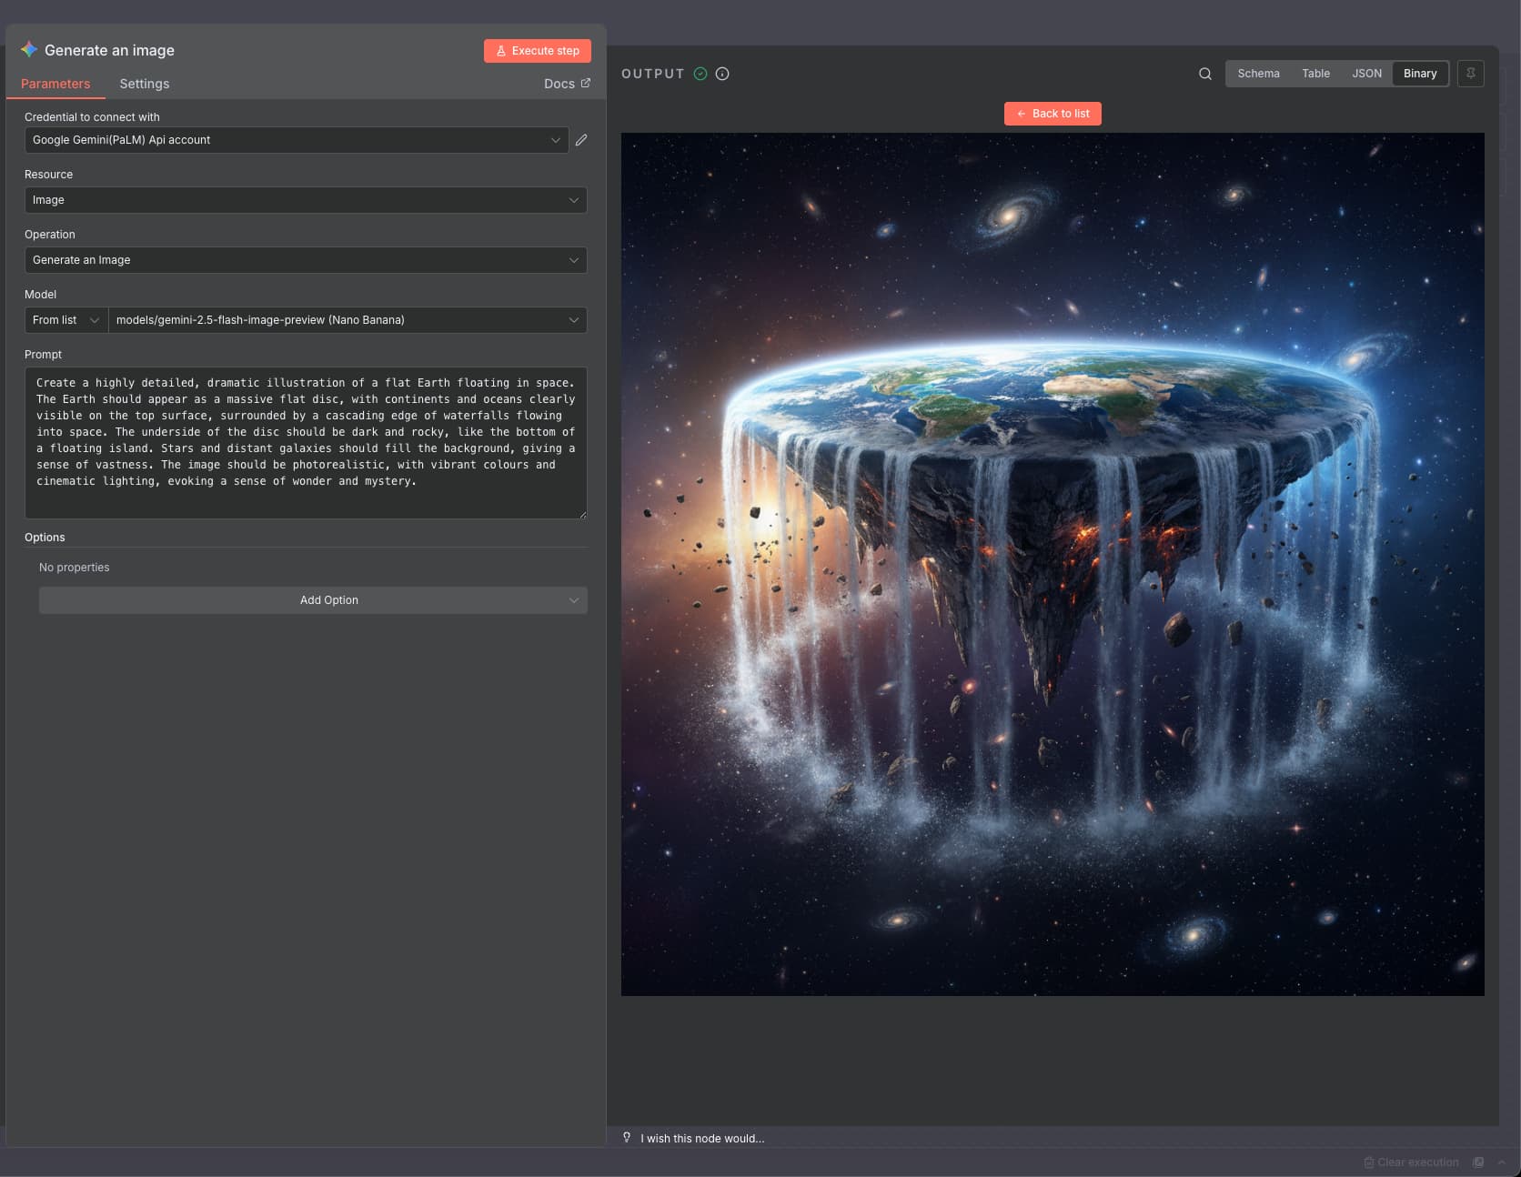Click the pin output data icon

[x=1471, y=74]
